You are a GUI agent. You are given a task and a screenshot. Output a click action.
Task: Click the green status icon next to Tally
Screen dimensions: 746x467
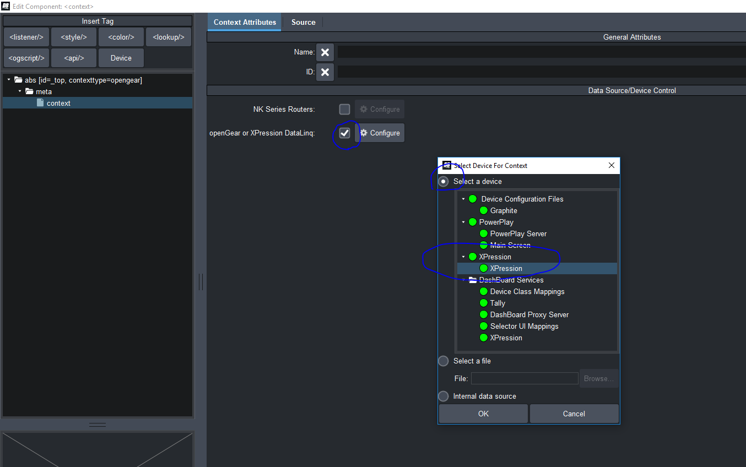[x=484, y=303]
